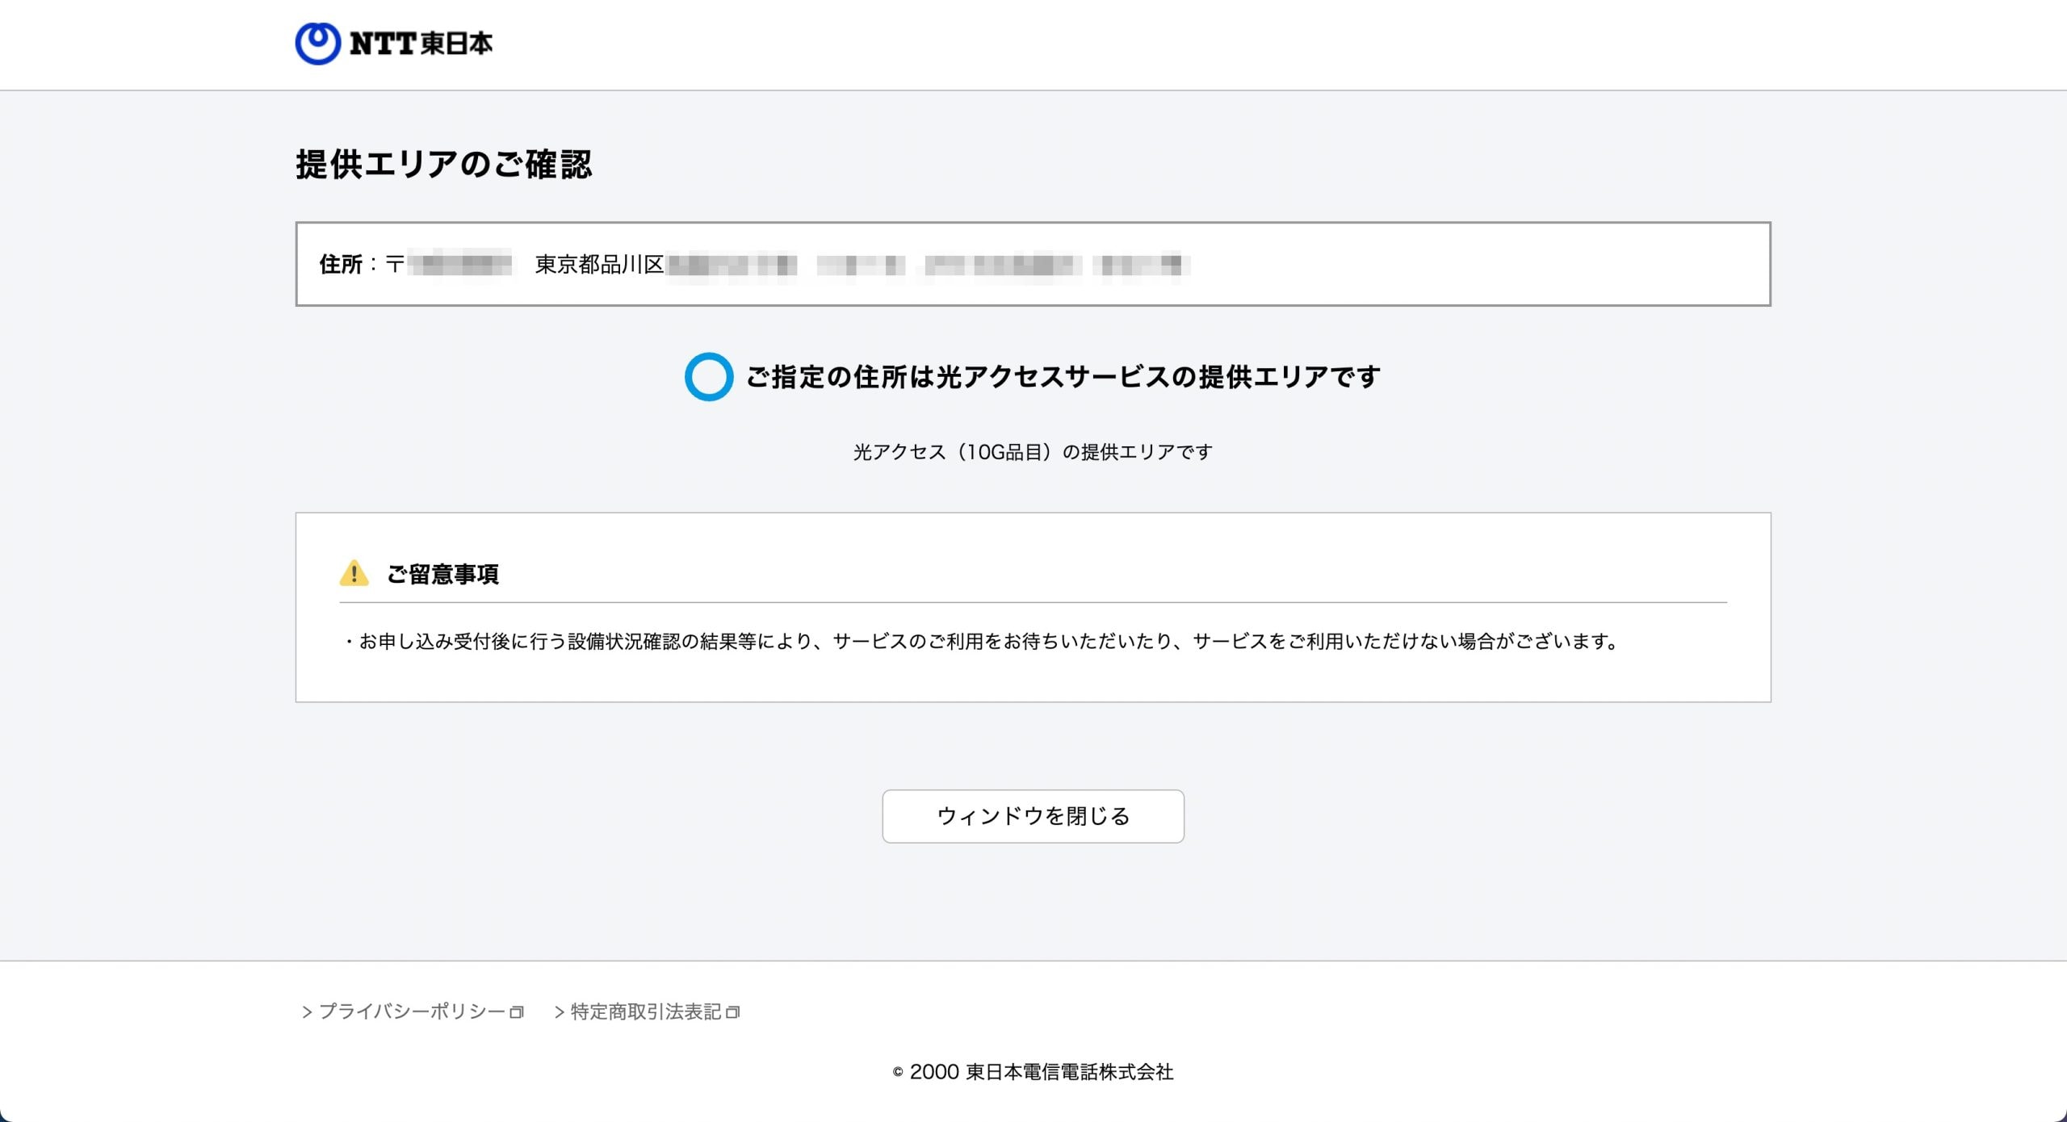Click the お申し込み受付後 notice paragraph
2067x1122 pixels.
click(x=982, y=642)
